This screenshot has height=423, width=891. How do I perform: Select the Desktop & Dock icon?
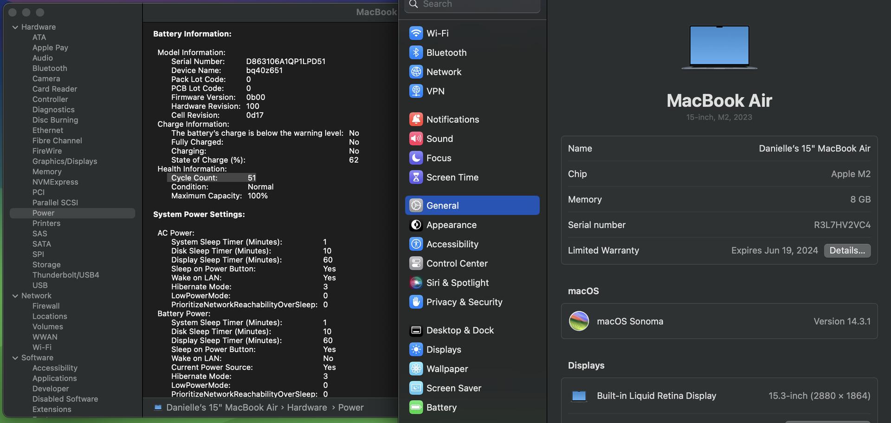click(x=416, y=330)
